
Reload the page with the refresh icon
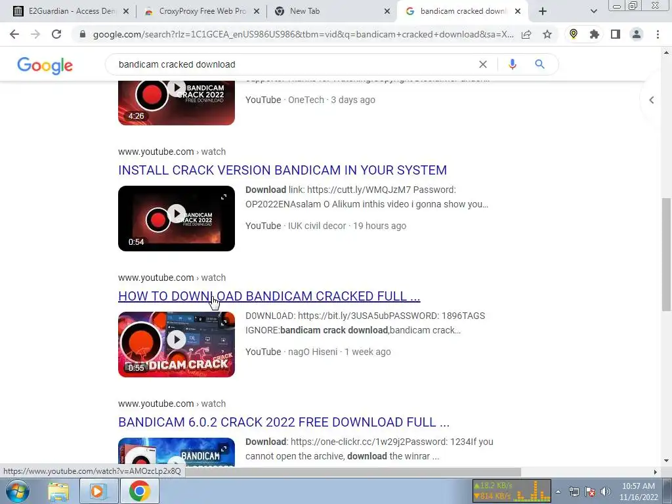[56, 34]
